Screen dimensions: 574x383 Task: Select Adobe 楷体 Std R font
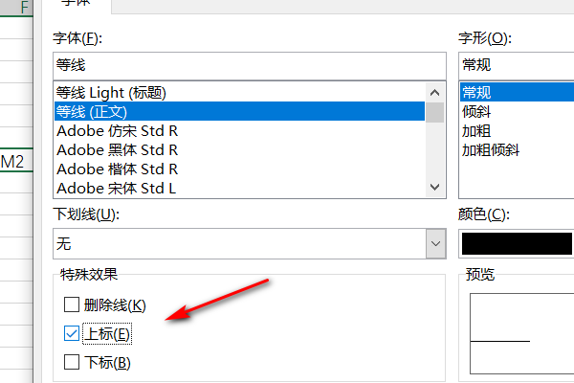(x=240, y=169)
